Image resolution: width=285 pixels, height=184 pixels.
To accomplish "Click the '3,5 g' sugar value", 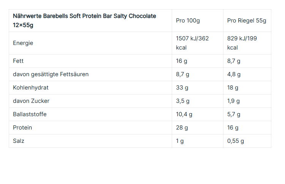I will pos(183,101).
